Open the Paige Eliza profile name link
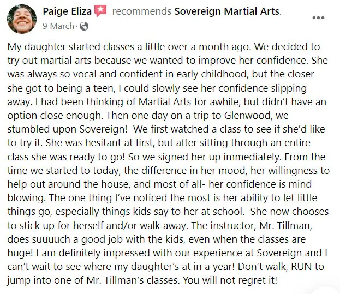 coord(67,11)
